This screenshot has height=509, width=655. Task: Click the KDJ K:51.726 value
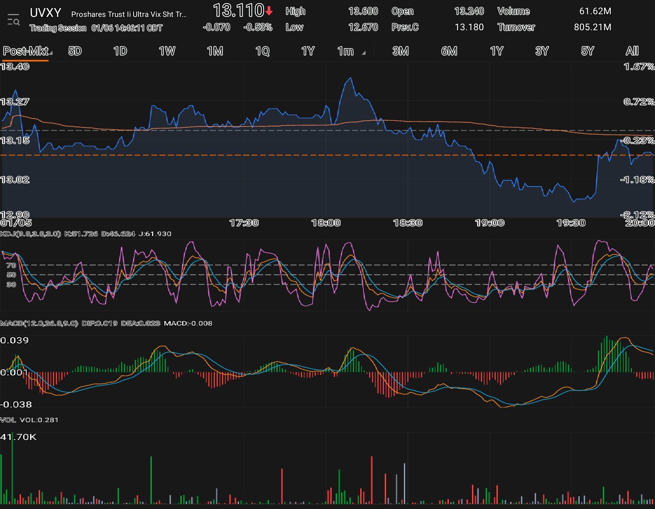pos(81,234)
